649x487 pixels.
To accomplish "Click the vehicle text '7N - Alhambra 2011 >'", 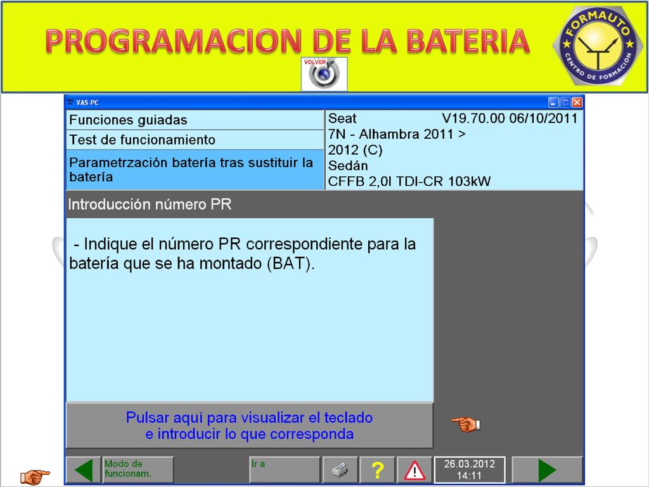I will (397, 134).
